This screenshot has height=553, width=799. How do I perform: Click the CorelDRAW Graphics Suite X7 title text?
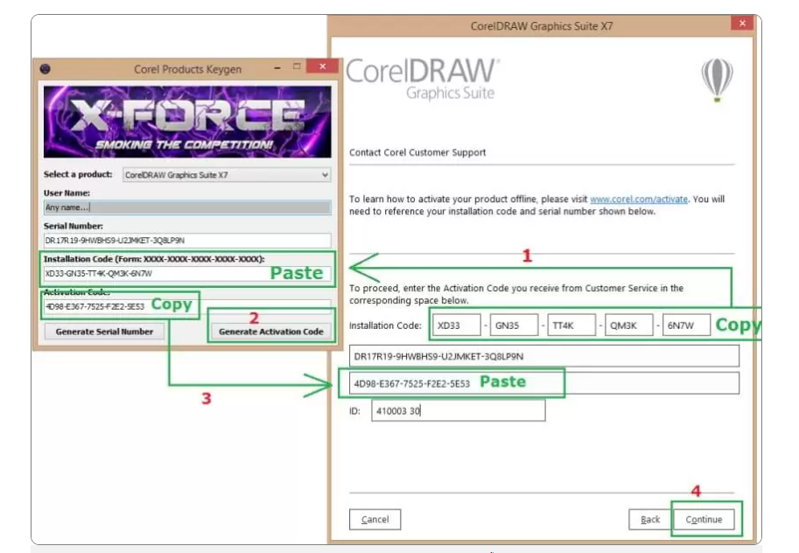542,26
